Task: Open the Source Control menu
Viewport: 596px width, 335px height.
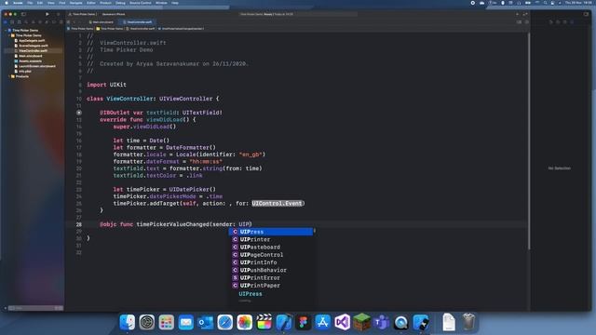Action: (141, 3)
